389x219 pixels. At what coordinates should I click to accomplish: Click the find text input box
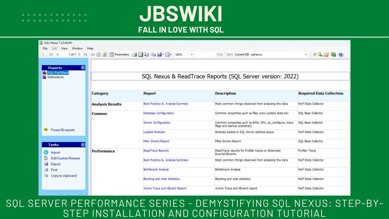205,54
